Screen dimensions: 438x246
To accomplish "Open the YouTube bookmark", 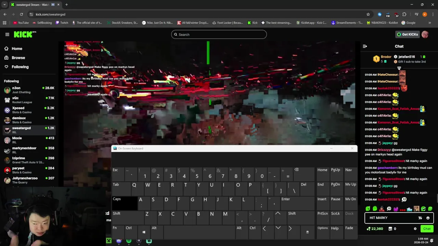I will (x=21, y=23).
